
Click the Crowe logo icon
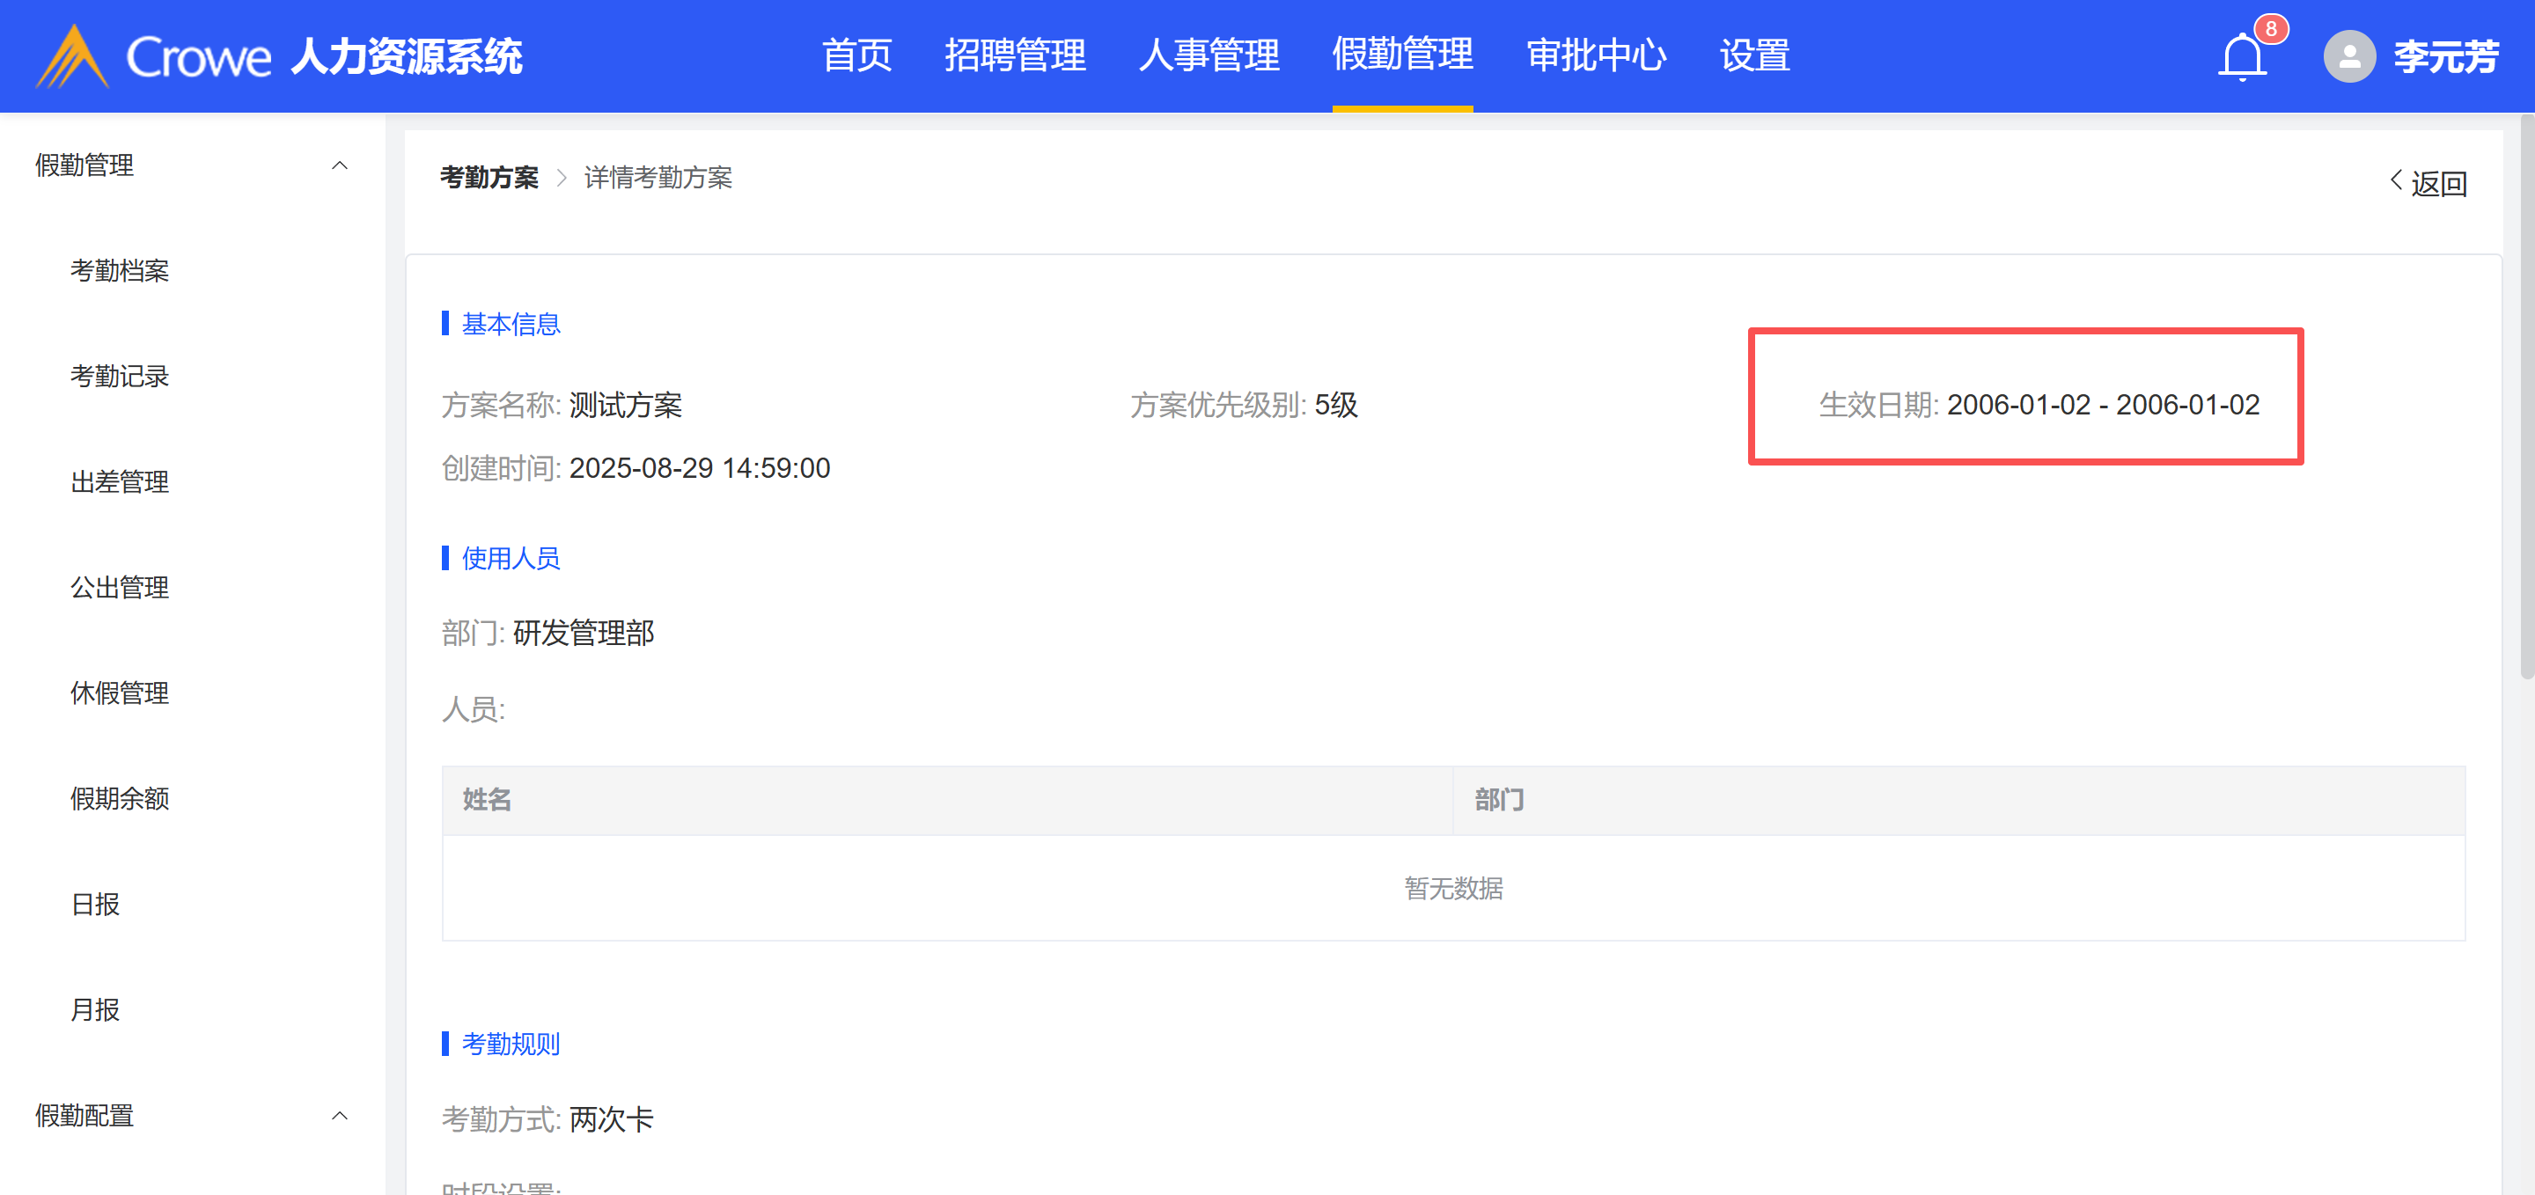pyautogui.click(x=73, y=56)
